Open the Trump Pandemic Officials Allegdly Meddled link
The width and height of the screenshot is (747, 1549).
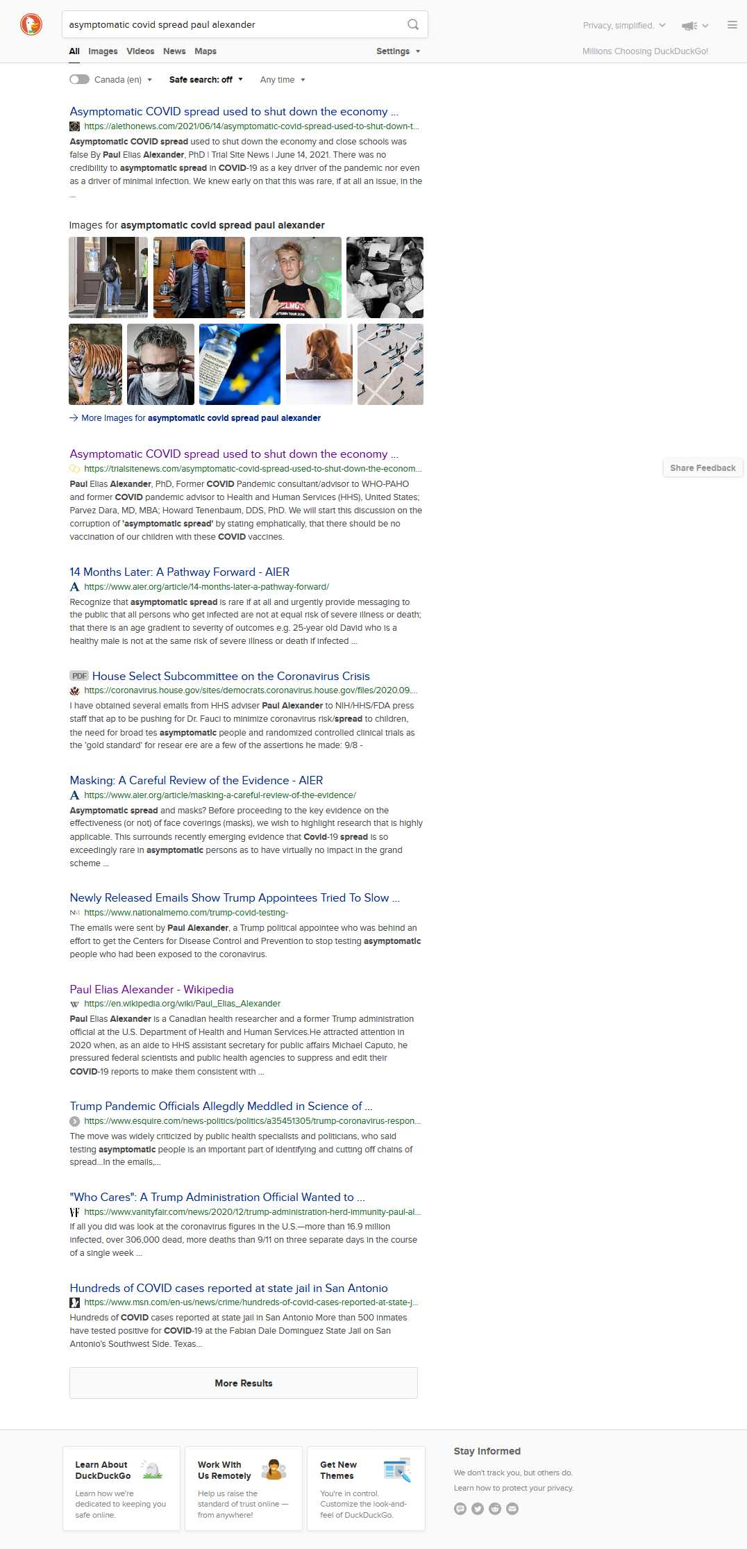point(221,1106)
